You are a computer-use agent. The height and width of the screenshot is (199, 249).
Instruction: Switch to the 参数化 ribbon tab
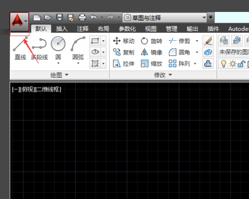pos(127,29)
